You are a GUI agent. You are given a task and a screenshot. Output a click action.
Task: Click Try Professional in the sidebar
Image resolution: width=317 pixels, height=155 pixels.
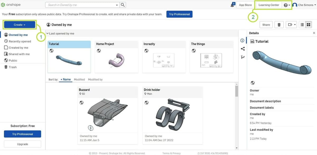coord(22,134)
